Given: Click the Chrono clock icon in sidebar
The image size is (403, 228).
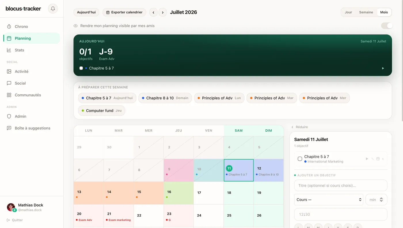Looking at the screenshot, I should [x=9, y=26].
